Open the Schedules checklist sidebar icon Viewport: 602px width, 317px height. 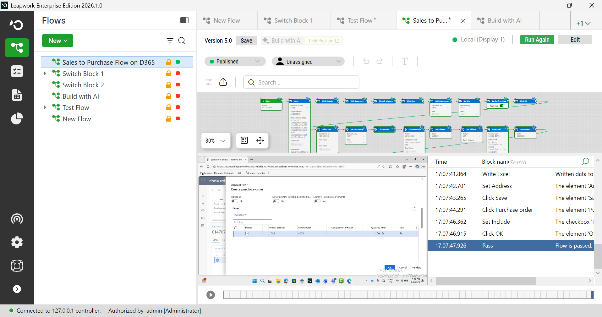click(17, 71)
